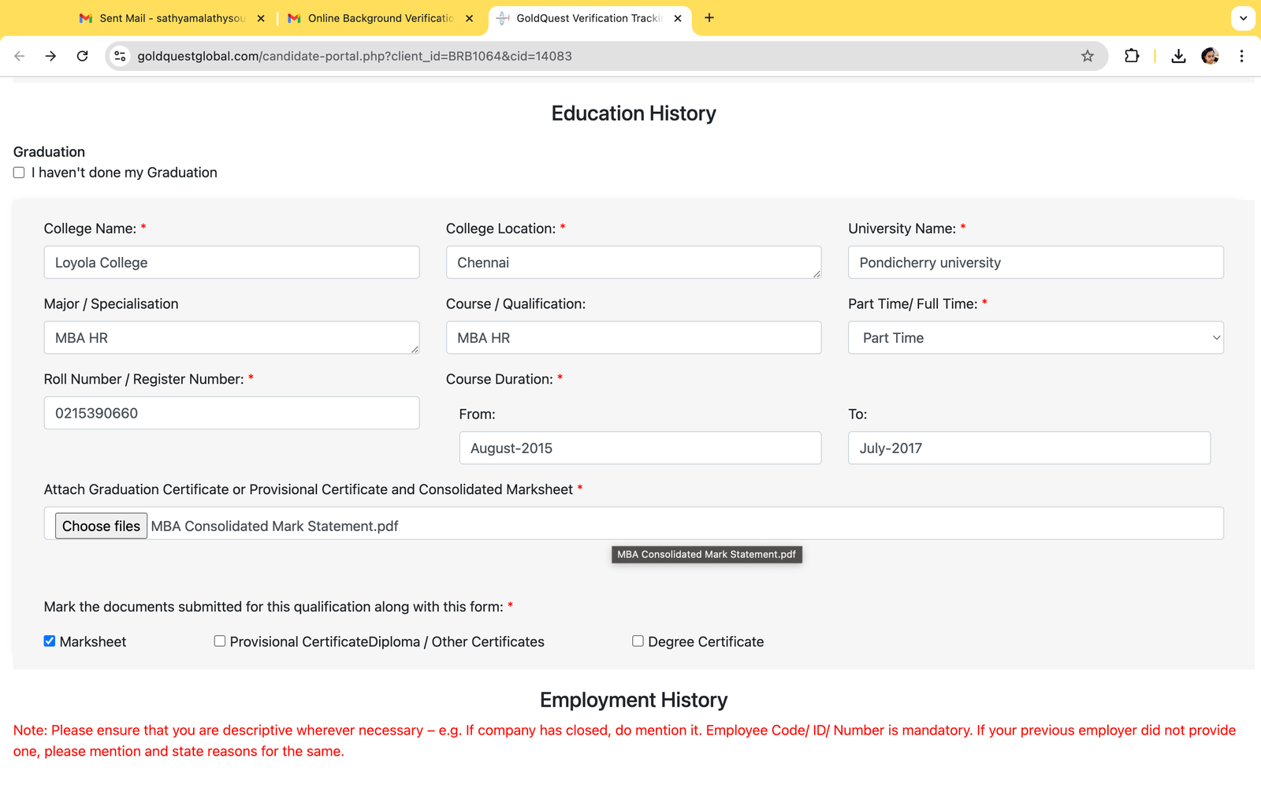The height and width of the screenshot is (788, 1261).
Task: Click the Choose files button
Action: [101, 526]
